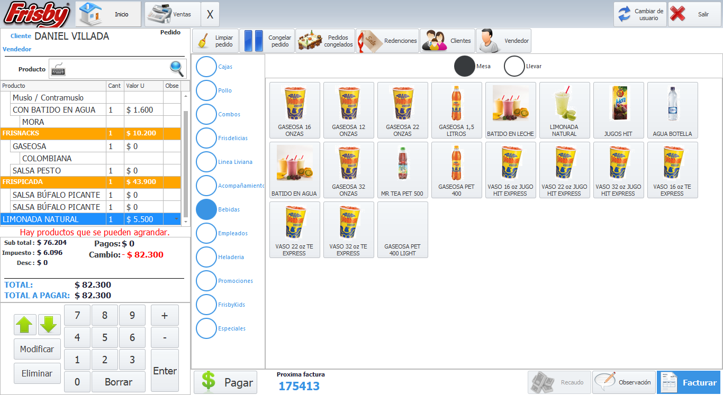Clear the order with Limpiar pedido

215,41
